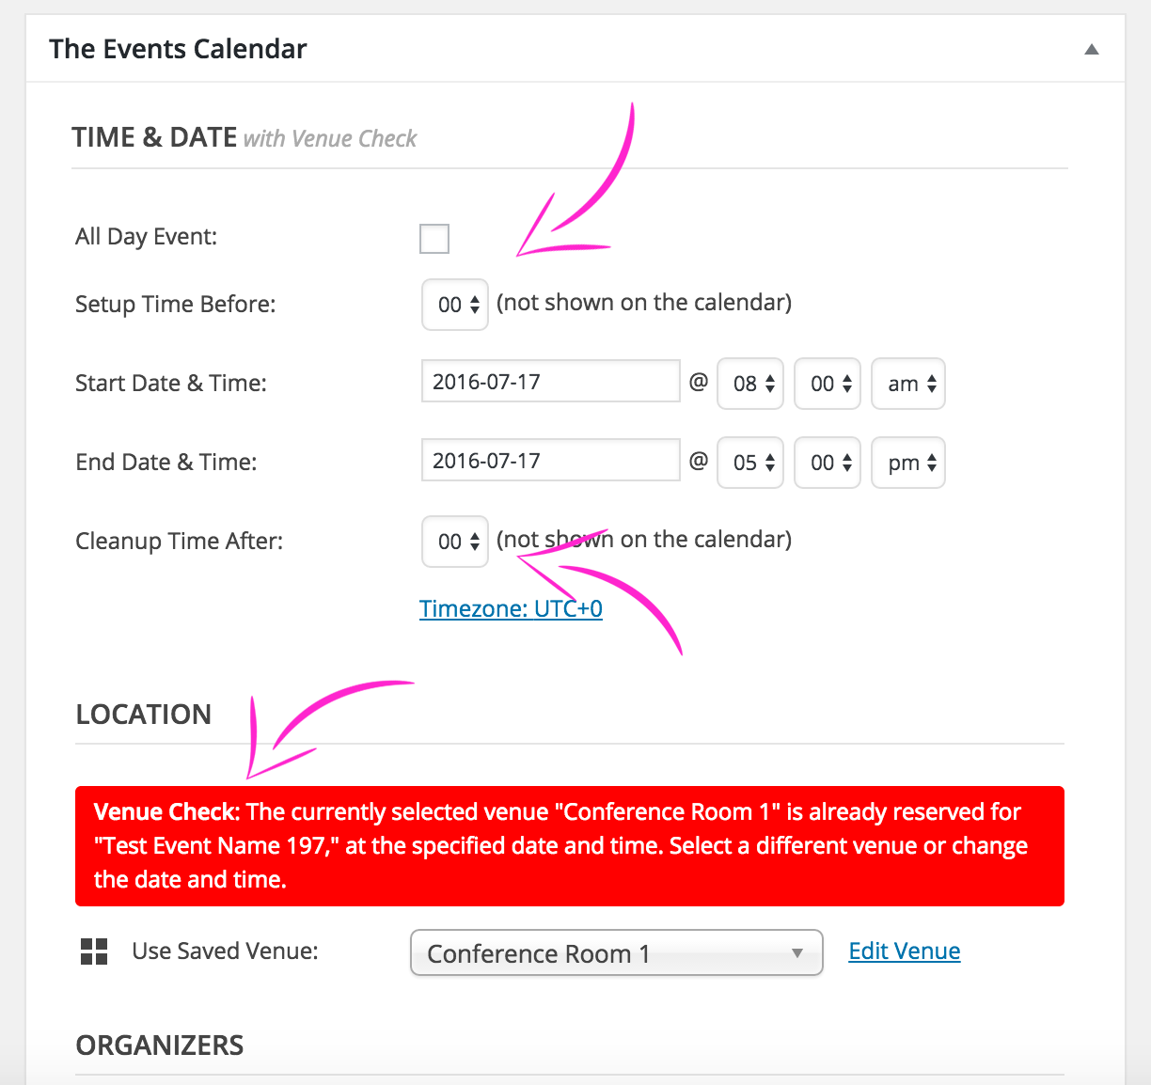
Task: Click The Events Calendar panel title
Action: click(x=178, y=49)
